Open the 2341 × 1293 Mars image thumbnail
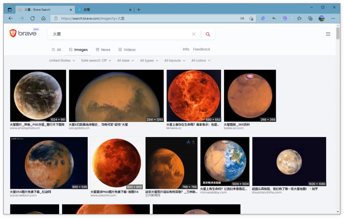 (116, 96)
